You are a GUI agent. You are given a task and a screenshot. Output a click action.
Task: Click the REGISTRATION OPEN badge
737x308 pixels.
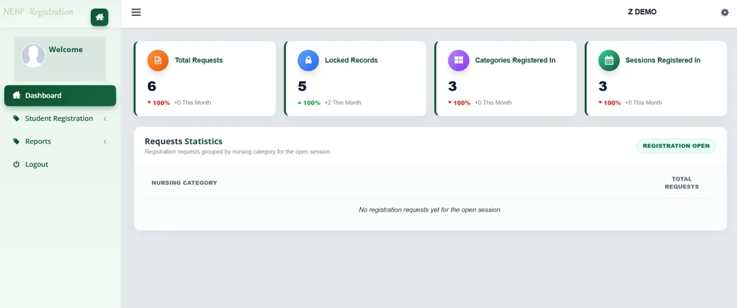[x=676, y=146]
